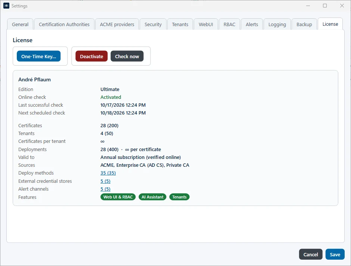Open the Deploy methods 35 (35) link

click(108, 173)
